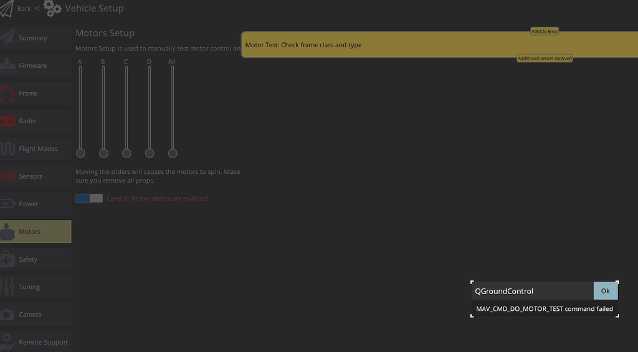
Task: Click the All motors slider handle
Action: pyautogui.click(x=173, y=153)
